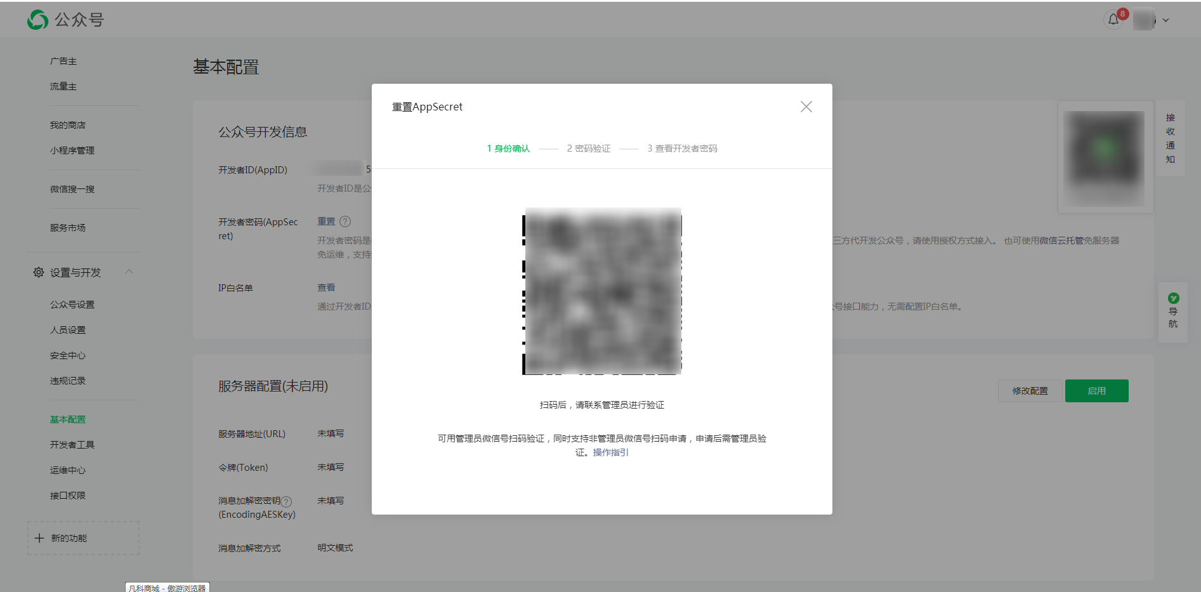Click the blurred account avatar
Screen dimensions: 1201x592
coord(1144,20)
